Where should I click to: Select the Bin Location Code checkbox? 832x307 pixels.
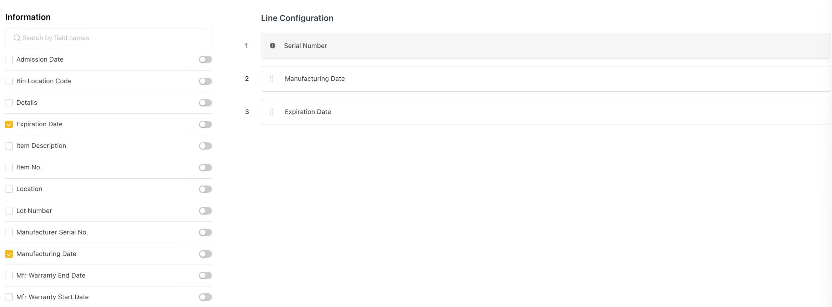pos(9,81)
